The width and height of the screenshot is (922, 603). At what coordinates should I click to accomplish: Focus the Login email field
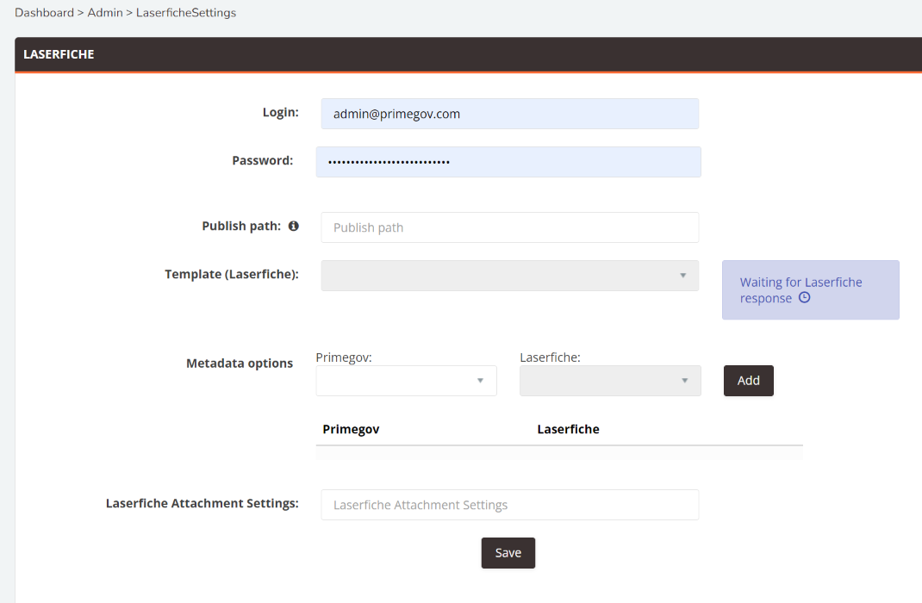tap(510, 114)
